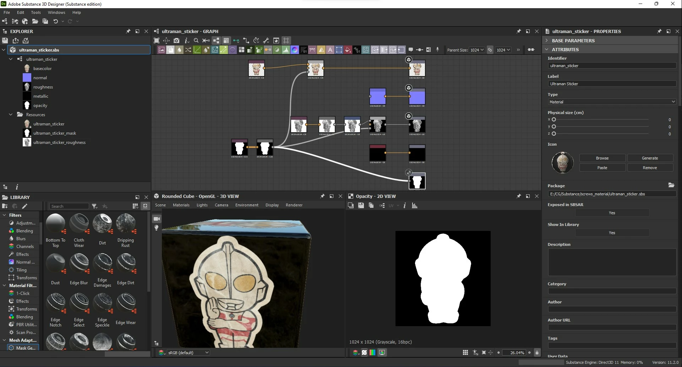682x367 pixels.
Task: Click the pencil edit icon in Library toolbar
Action: [24, 206]
